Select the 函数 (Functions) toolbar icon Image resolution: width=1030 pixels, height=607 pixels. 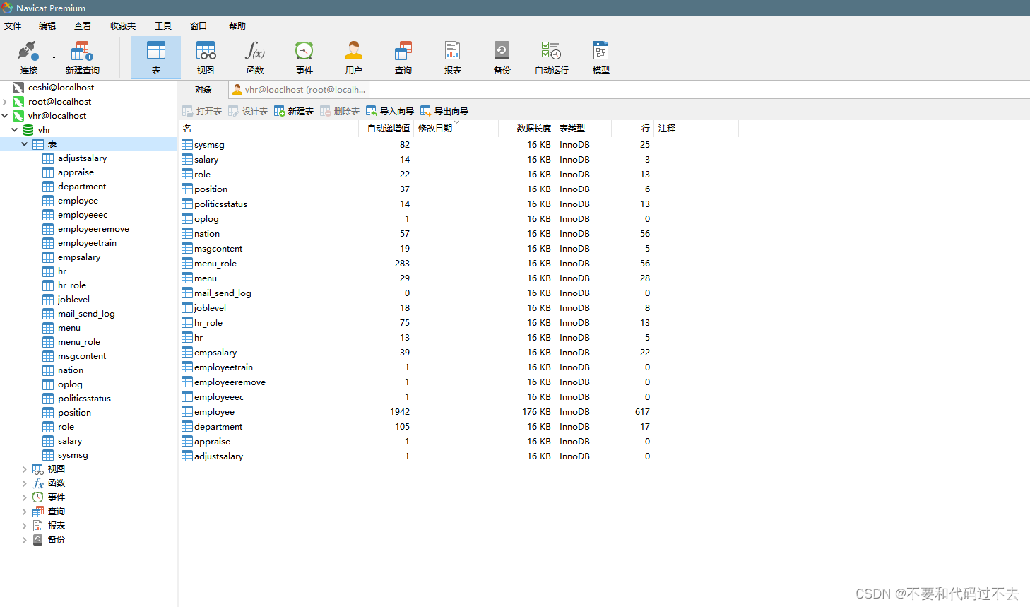(x=254, y=57)
